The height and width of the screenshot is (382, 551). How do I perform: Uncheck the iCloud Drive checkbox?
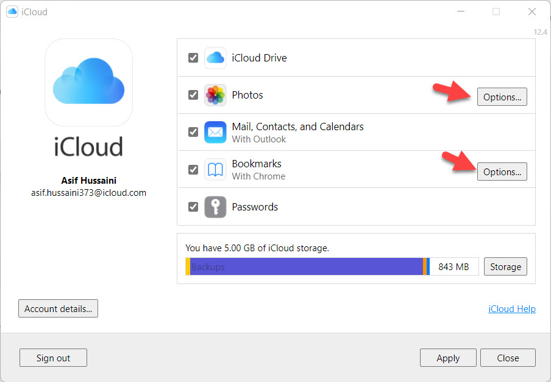(x=193, y=58)
